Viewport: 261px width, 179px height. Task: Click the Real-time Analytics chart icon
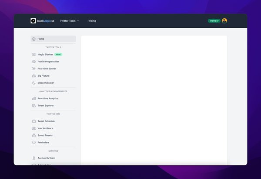pos(34,98)
